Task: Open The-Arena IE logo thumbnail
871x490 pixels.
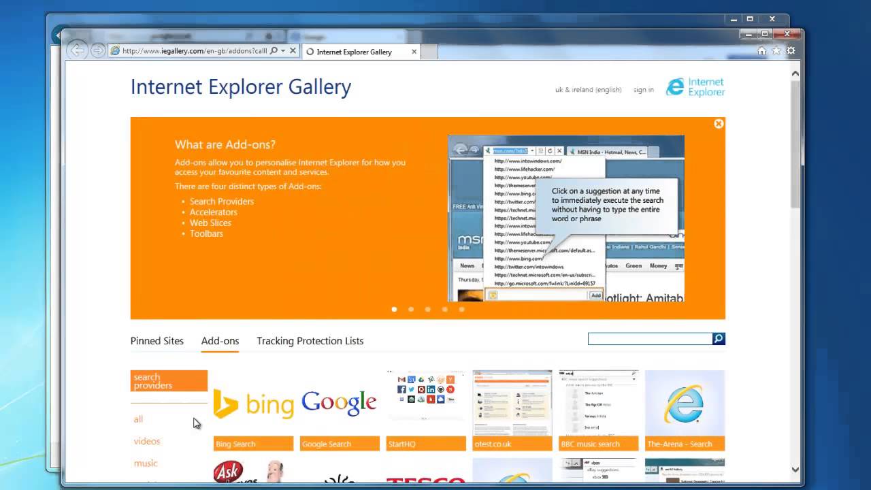Action: coord(685,404)
